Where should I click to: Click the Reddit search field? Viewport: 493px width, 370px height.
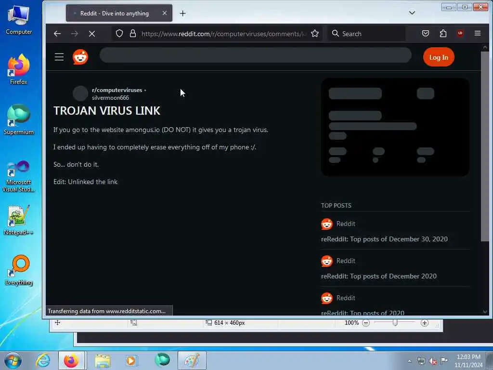click(x=255, y=55)
